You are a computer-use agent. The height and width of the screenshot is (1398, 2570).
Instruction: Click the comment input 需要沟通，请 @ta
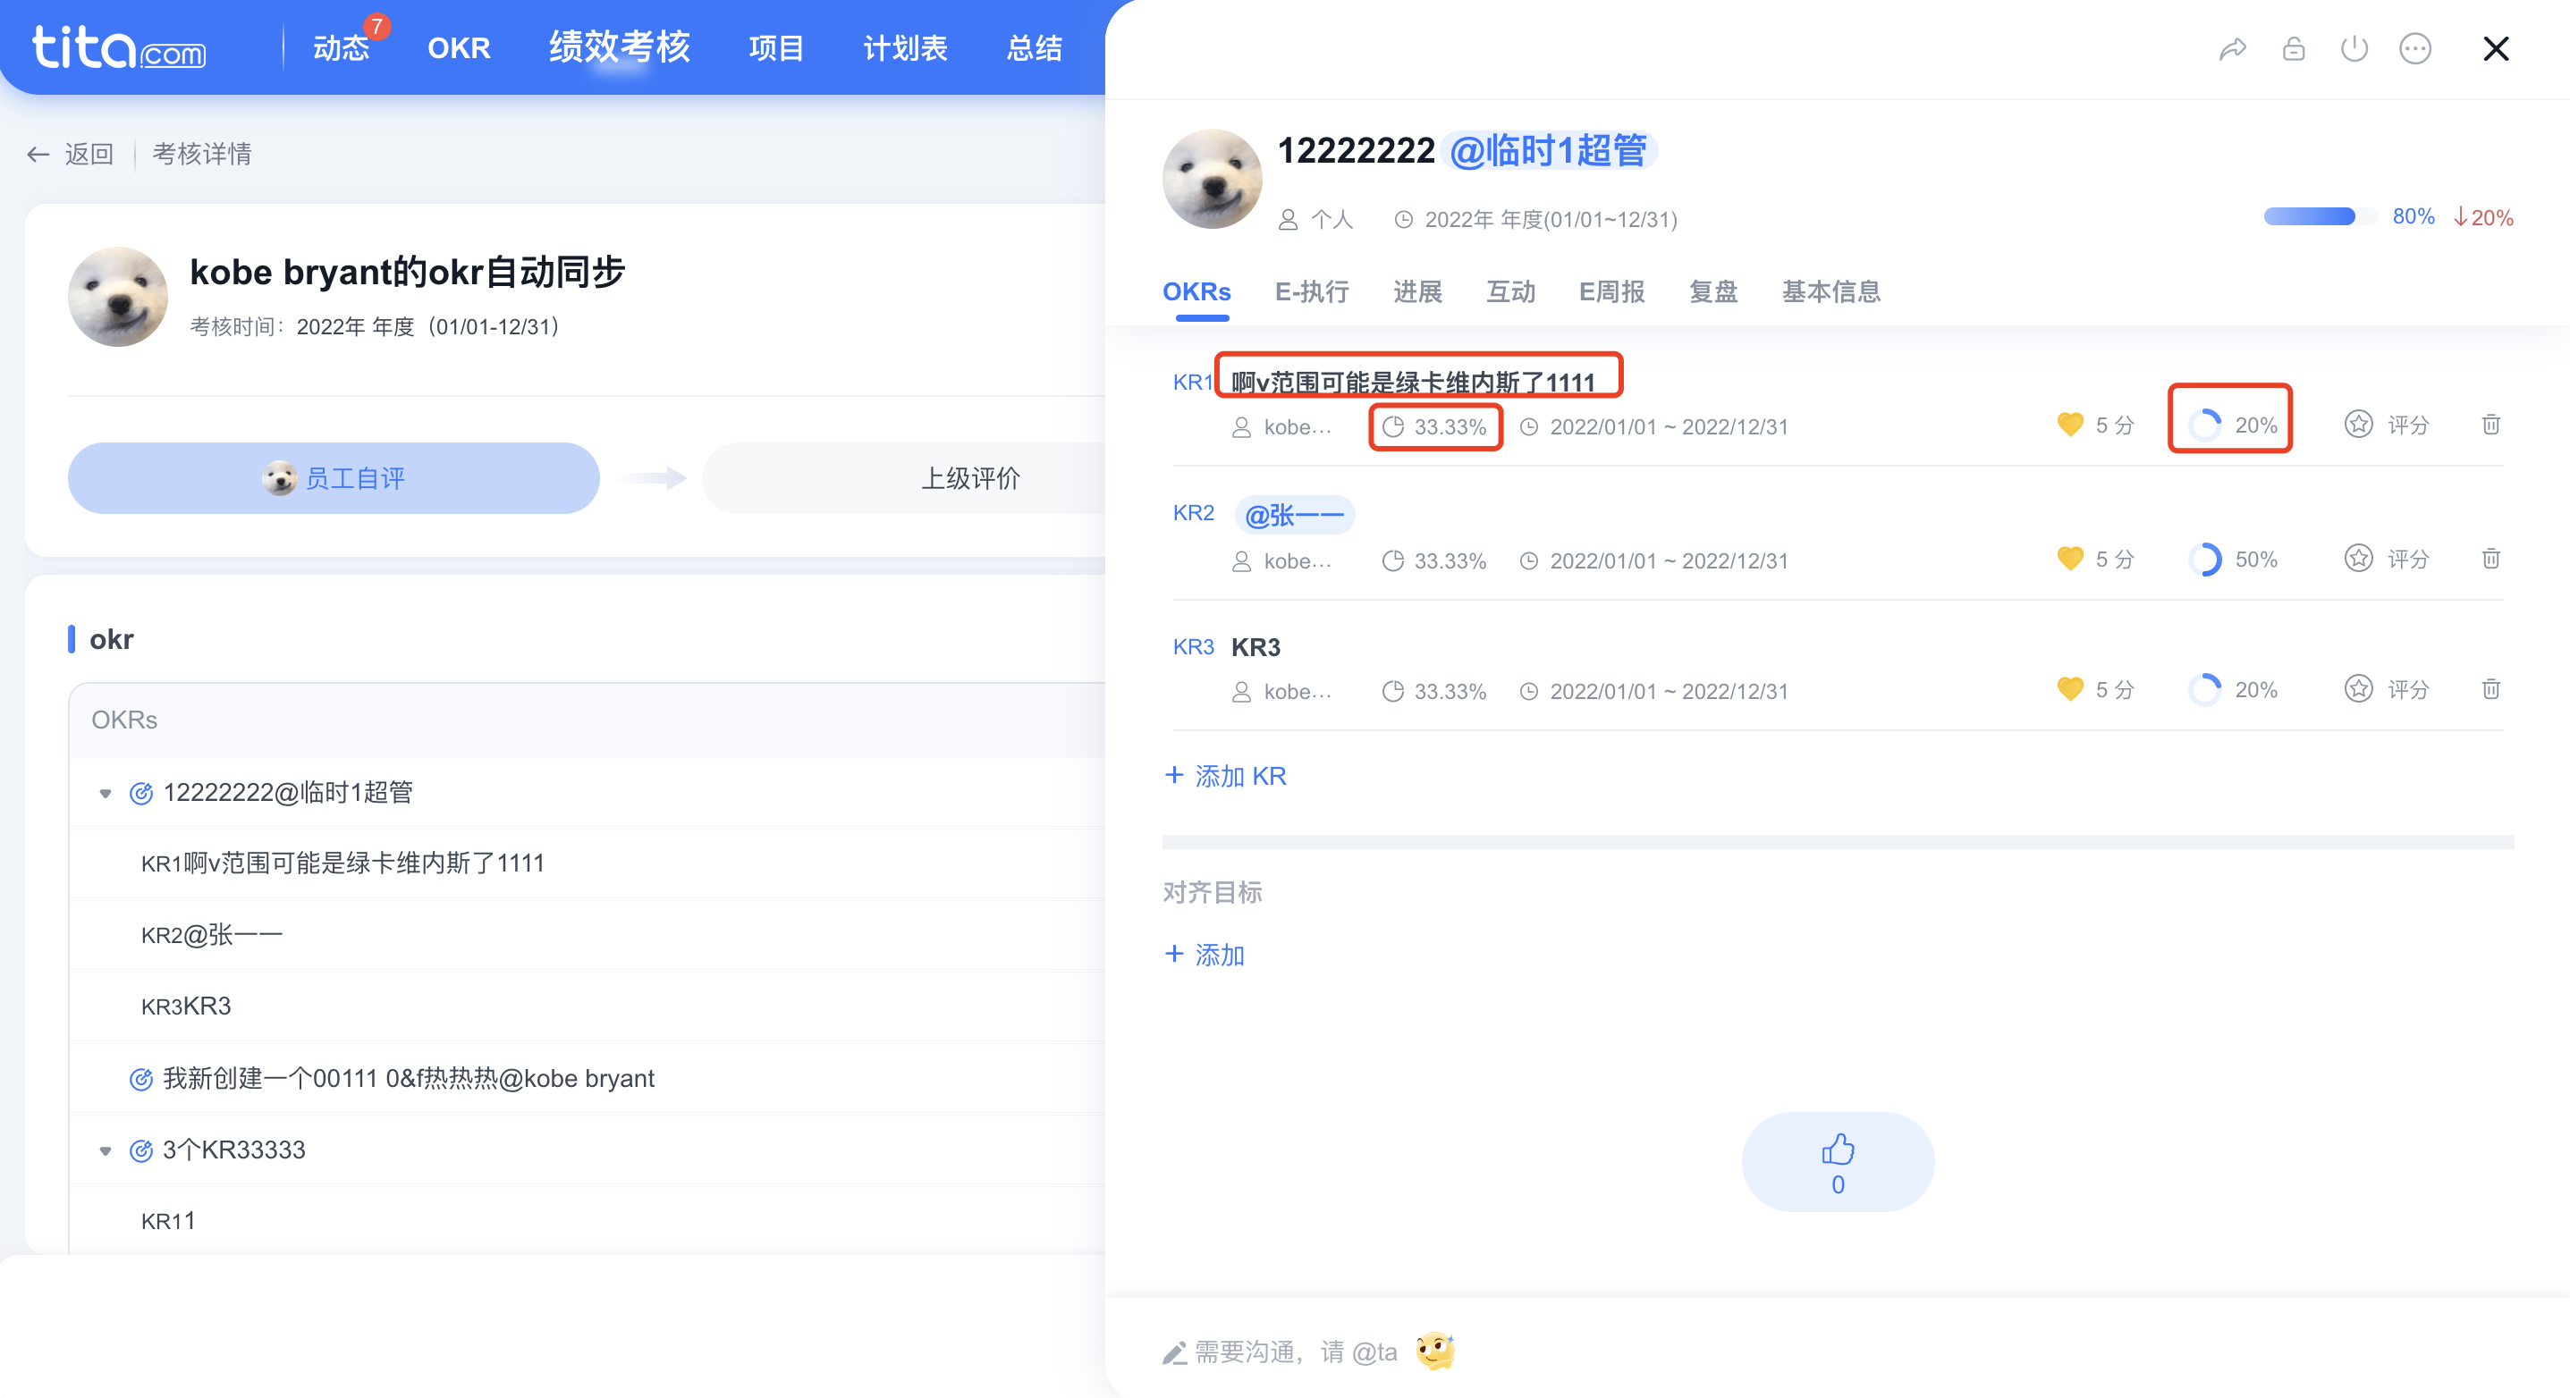[1295, 1352]
